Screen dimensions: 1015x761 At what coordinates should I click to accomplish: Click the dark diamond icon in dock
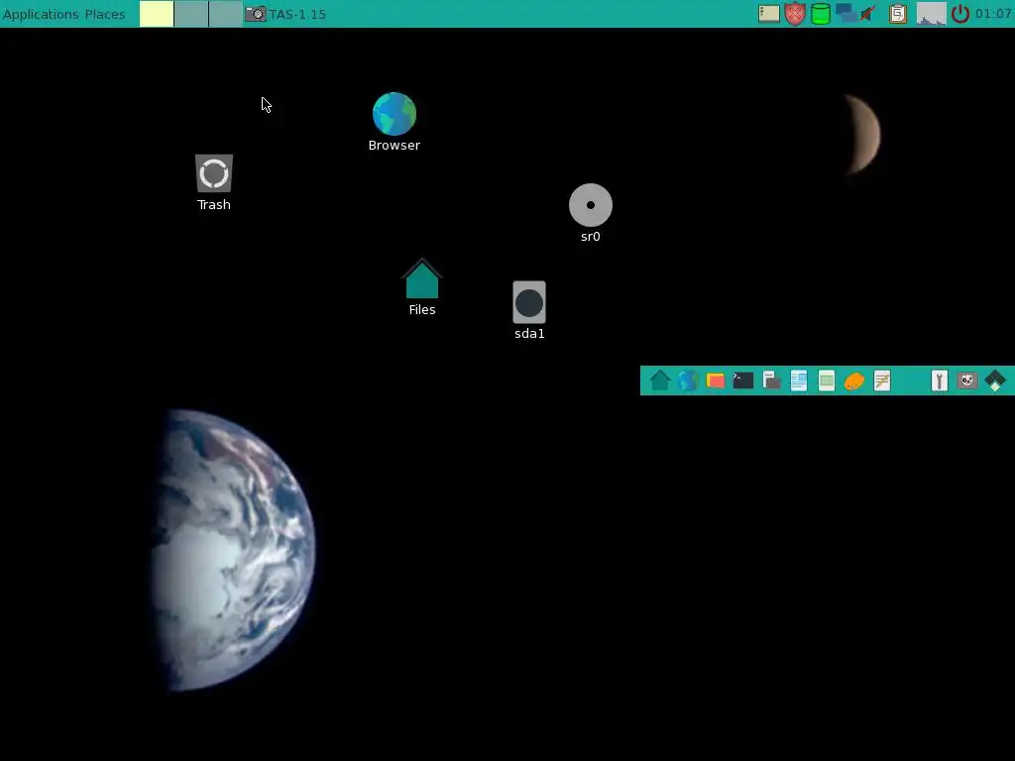point(995,380)
